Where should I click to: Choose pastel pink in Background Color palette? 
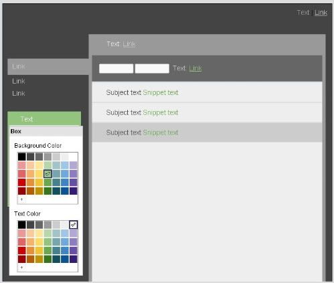click(x=22, y=165)
